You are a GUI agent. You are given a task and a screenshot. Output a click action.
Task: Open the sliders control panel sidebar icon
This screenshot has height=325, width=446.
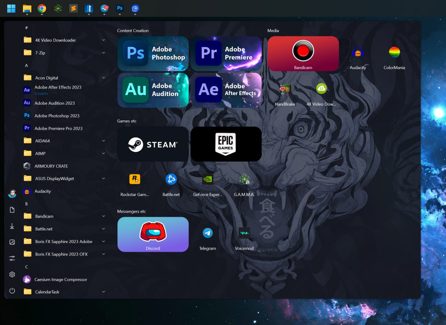pos(12,258)
